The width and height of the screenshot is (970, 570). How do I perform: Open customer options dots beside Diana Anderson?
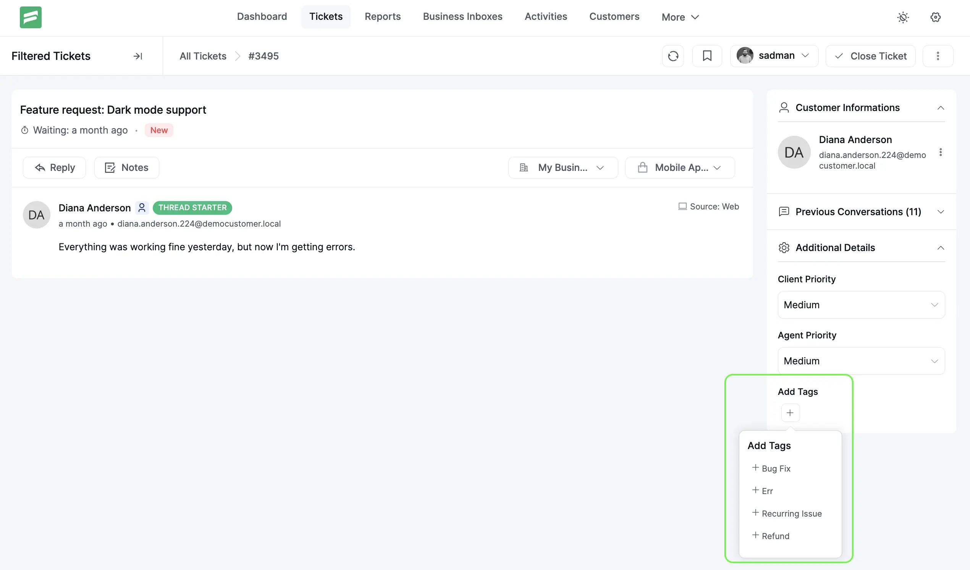pos(940,152)
